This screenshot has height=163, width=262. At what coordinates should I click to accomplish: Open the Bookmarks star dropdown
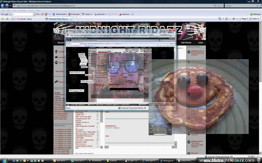point(60,14)
